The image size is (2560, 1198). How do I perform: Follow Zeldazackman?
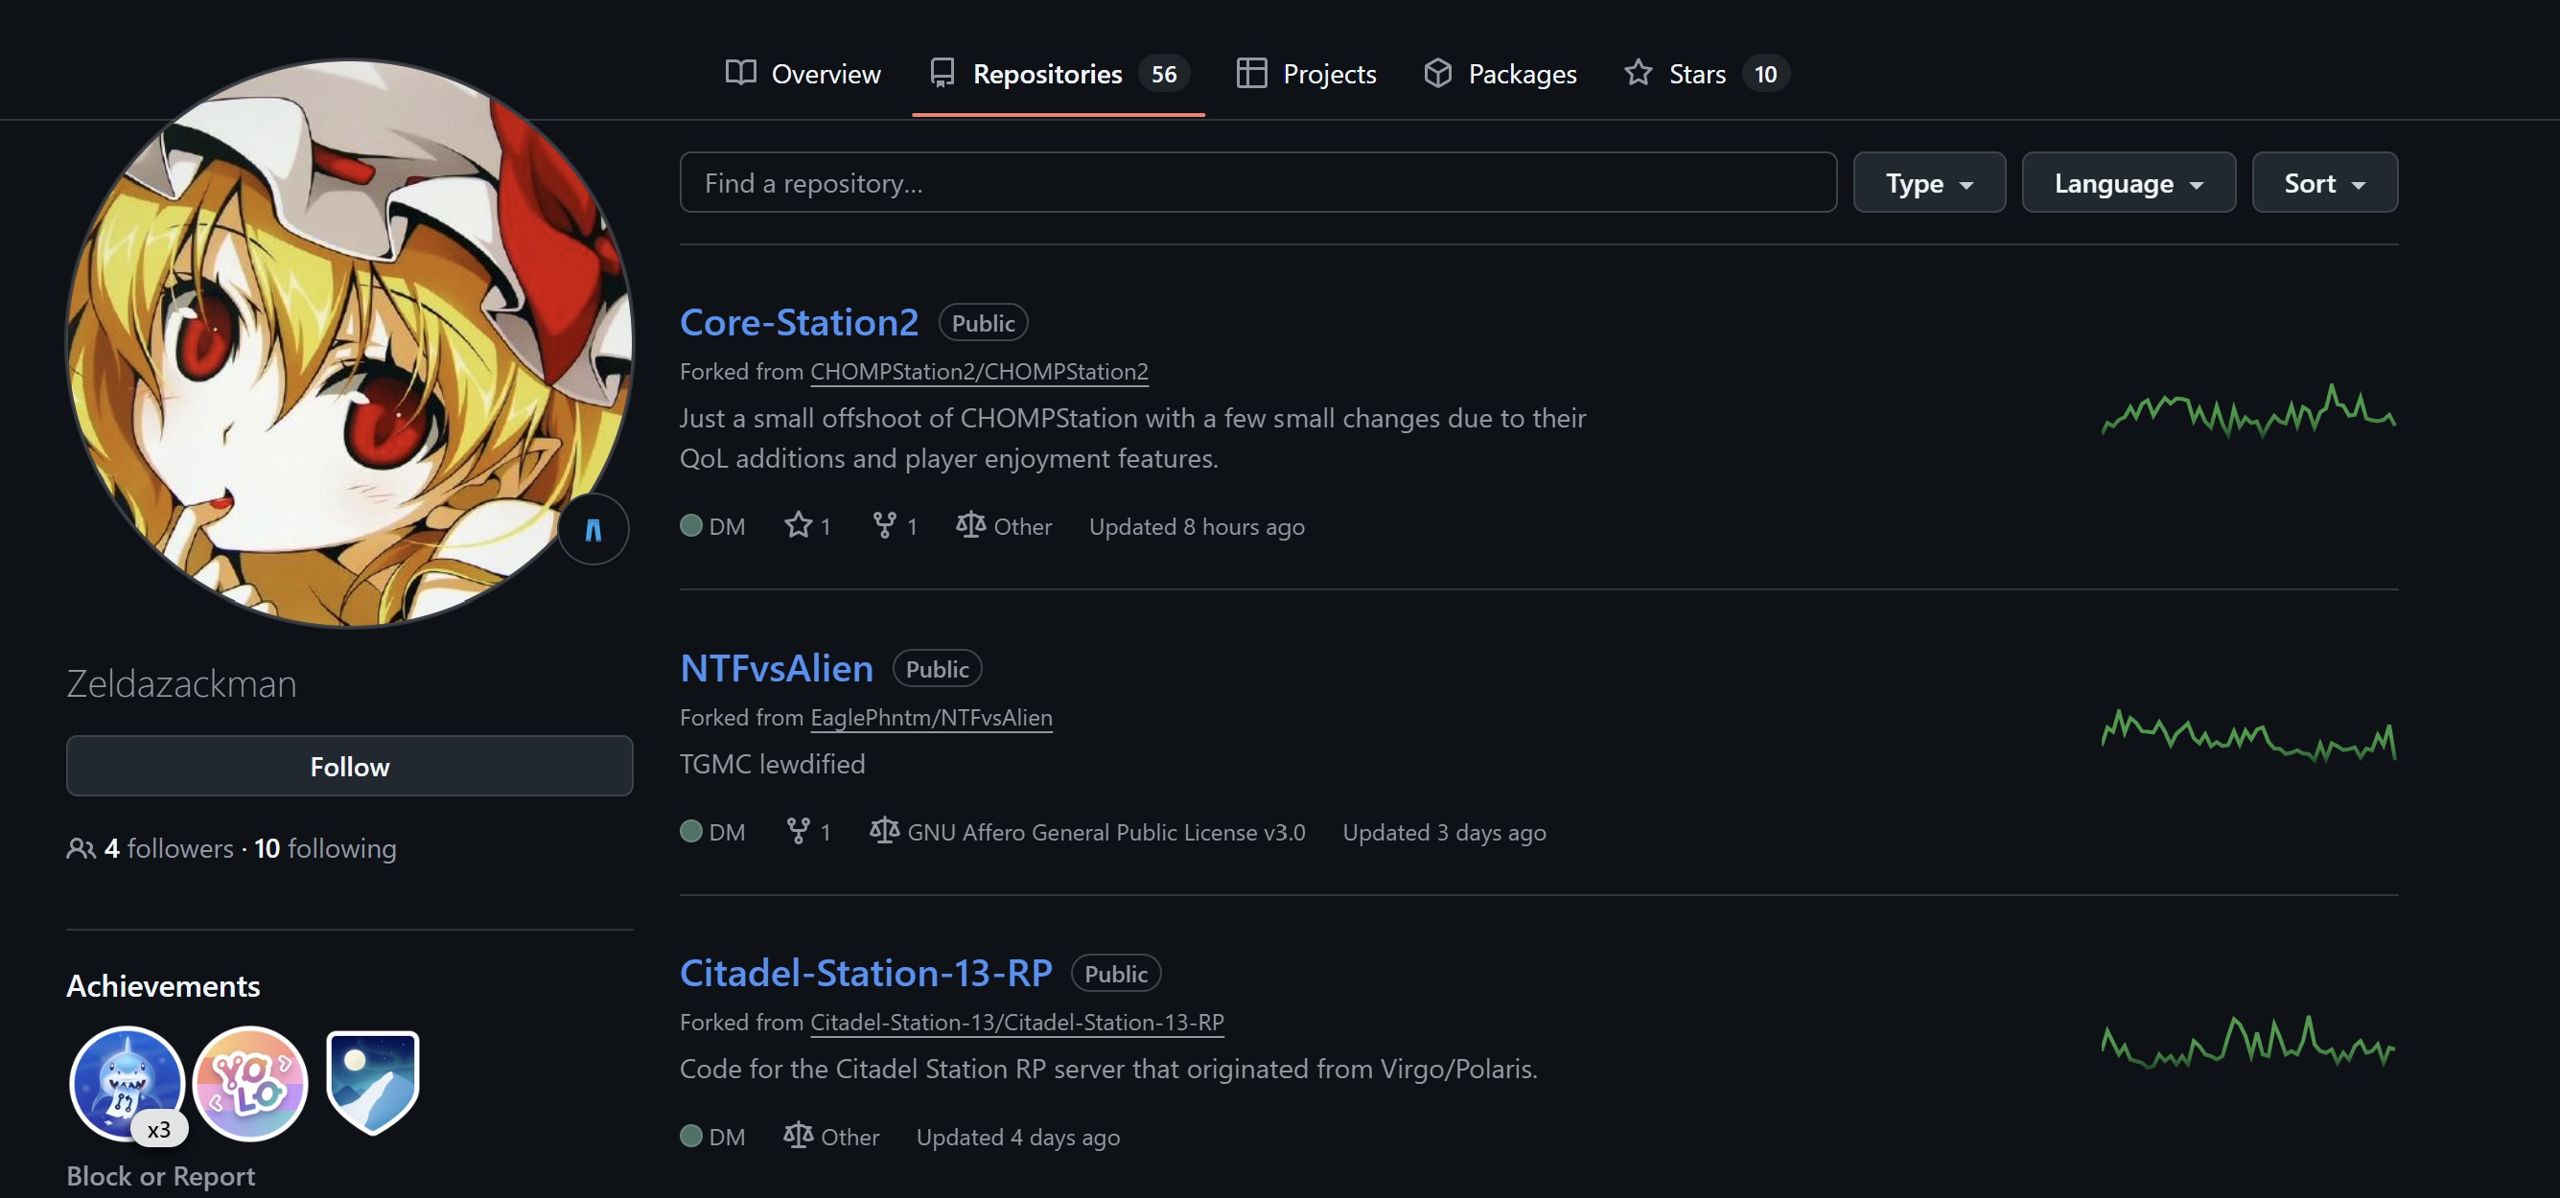tap(350, 766)
